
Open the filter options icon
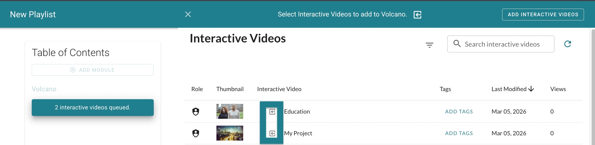(429, 45)
